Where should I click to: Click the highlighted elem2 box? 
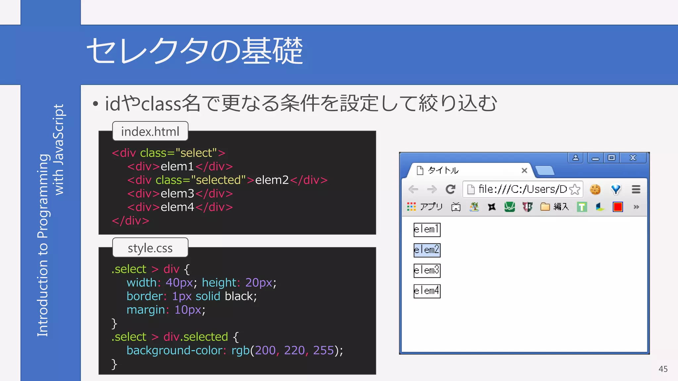pos(427,250)
